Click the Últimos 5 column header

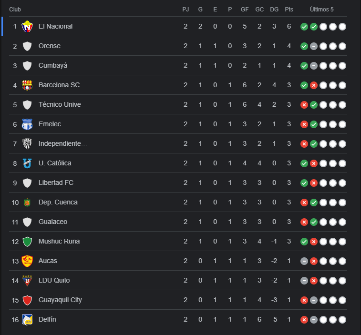tap(321, 10)
